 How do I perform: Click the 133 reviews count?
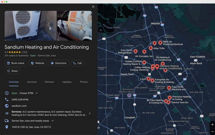click(x=24, y=52)
